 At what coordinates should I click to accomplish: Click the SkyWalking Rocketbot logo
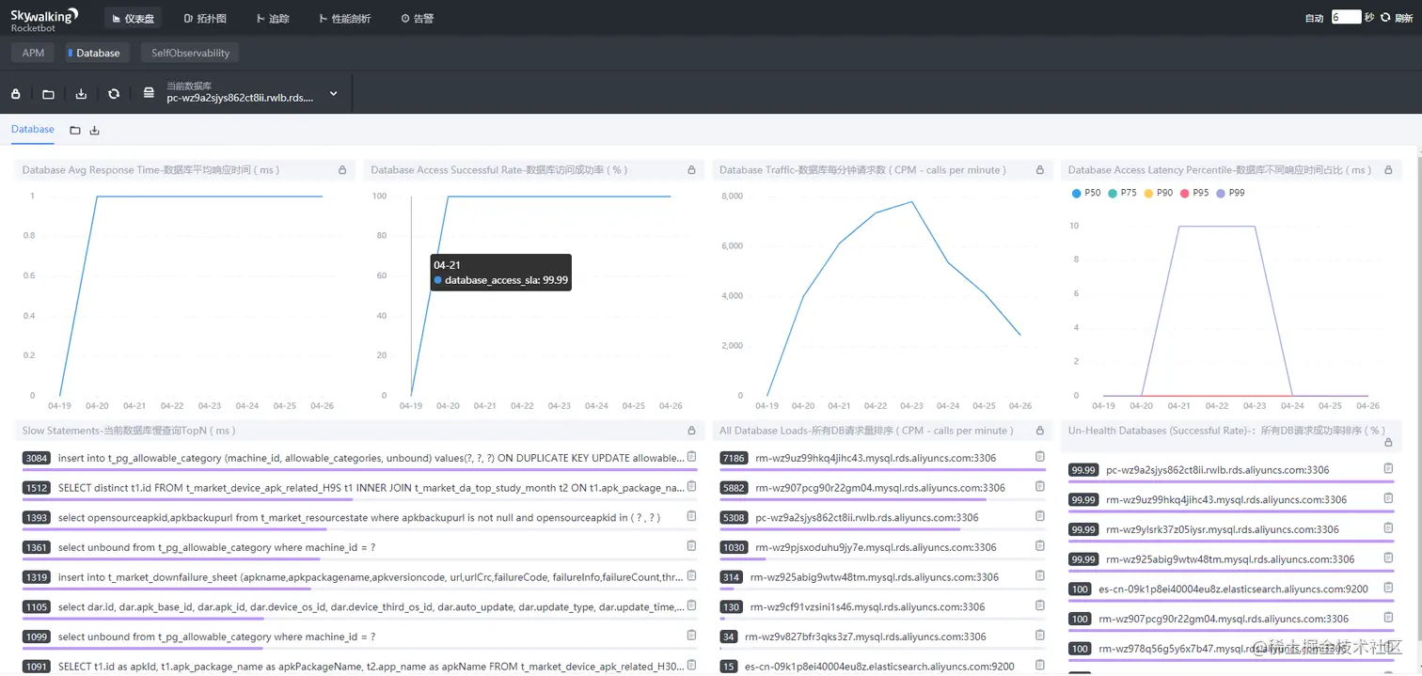44,20
